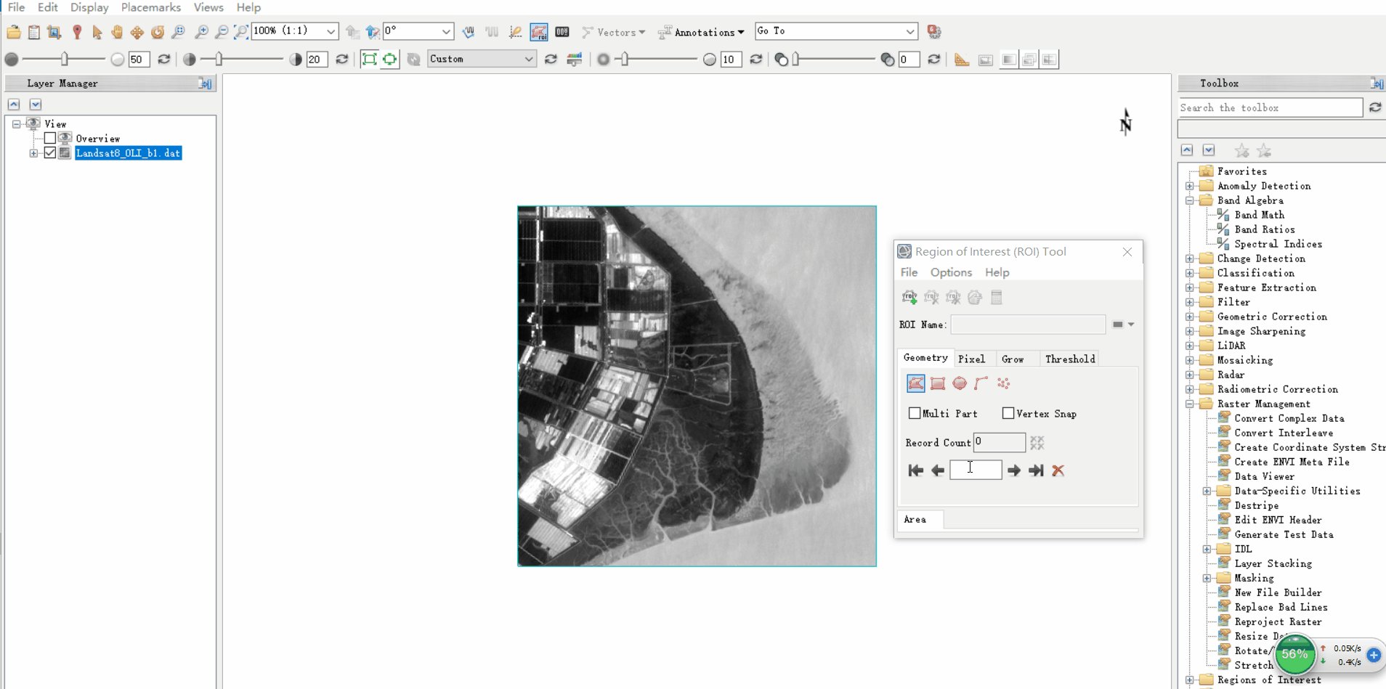Open the ROI tool toolbar icon
Image resolution: width=1386 pixels, height=689 pixels.
pyautogui.click(x=539, y=32)
